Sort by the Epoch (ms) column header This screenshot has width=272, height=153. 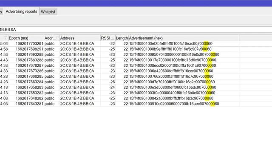pyautogui.click(x=26, y=38)
